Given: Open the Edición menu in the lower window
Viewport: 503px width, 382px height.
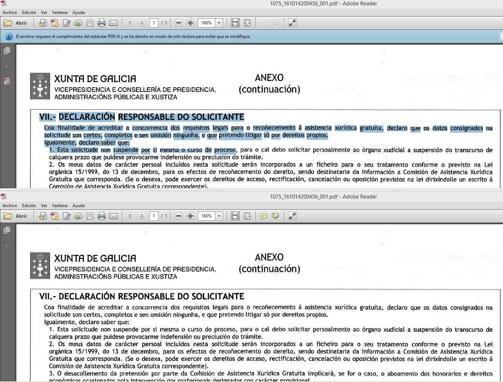Looking at the screenshot, I should (29, 206).
